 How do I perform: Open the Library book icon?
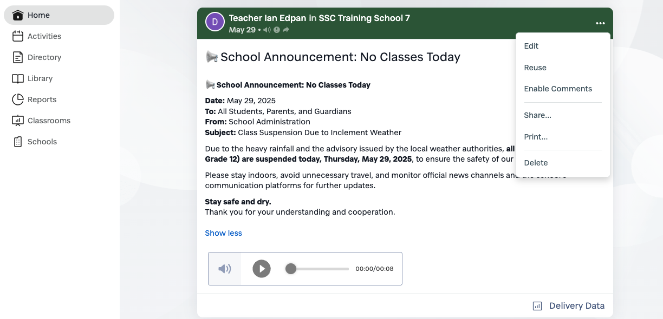coord(18,78)
